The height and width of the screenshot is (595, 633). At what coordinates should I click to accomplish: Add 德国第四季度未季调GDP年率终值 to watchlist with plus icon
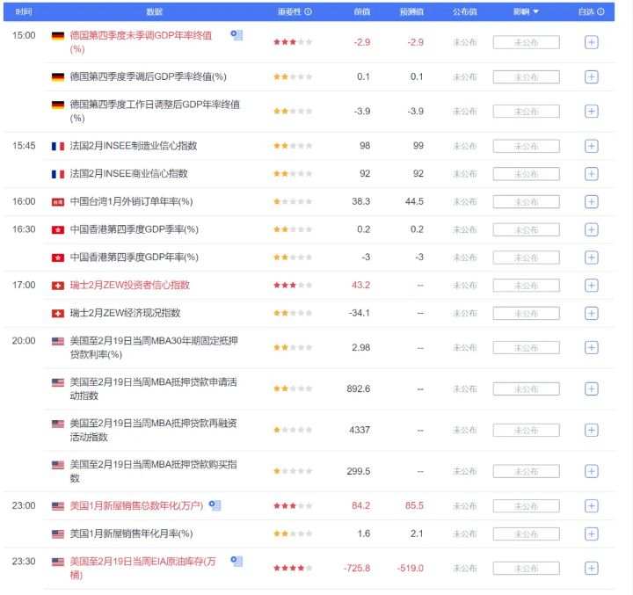[591, 42]
